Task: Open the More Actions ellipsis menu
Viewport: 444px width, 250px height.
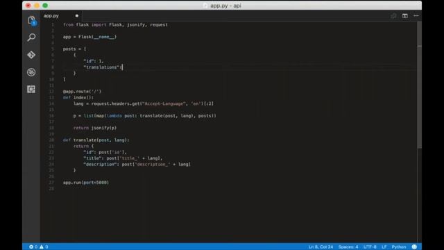Action: tap(416, 16)
